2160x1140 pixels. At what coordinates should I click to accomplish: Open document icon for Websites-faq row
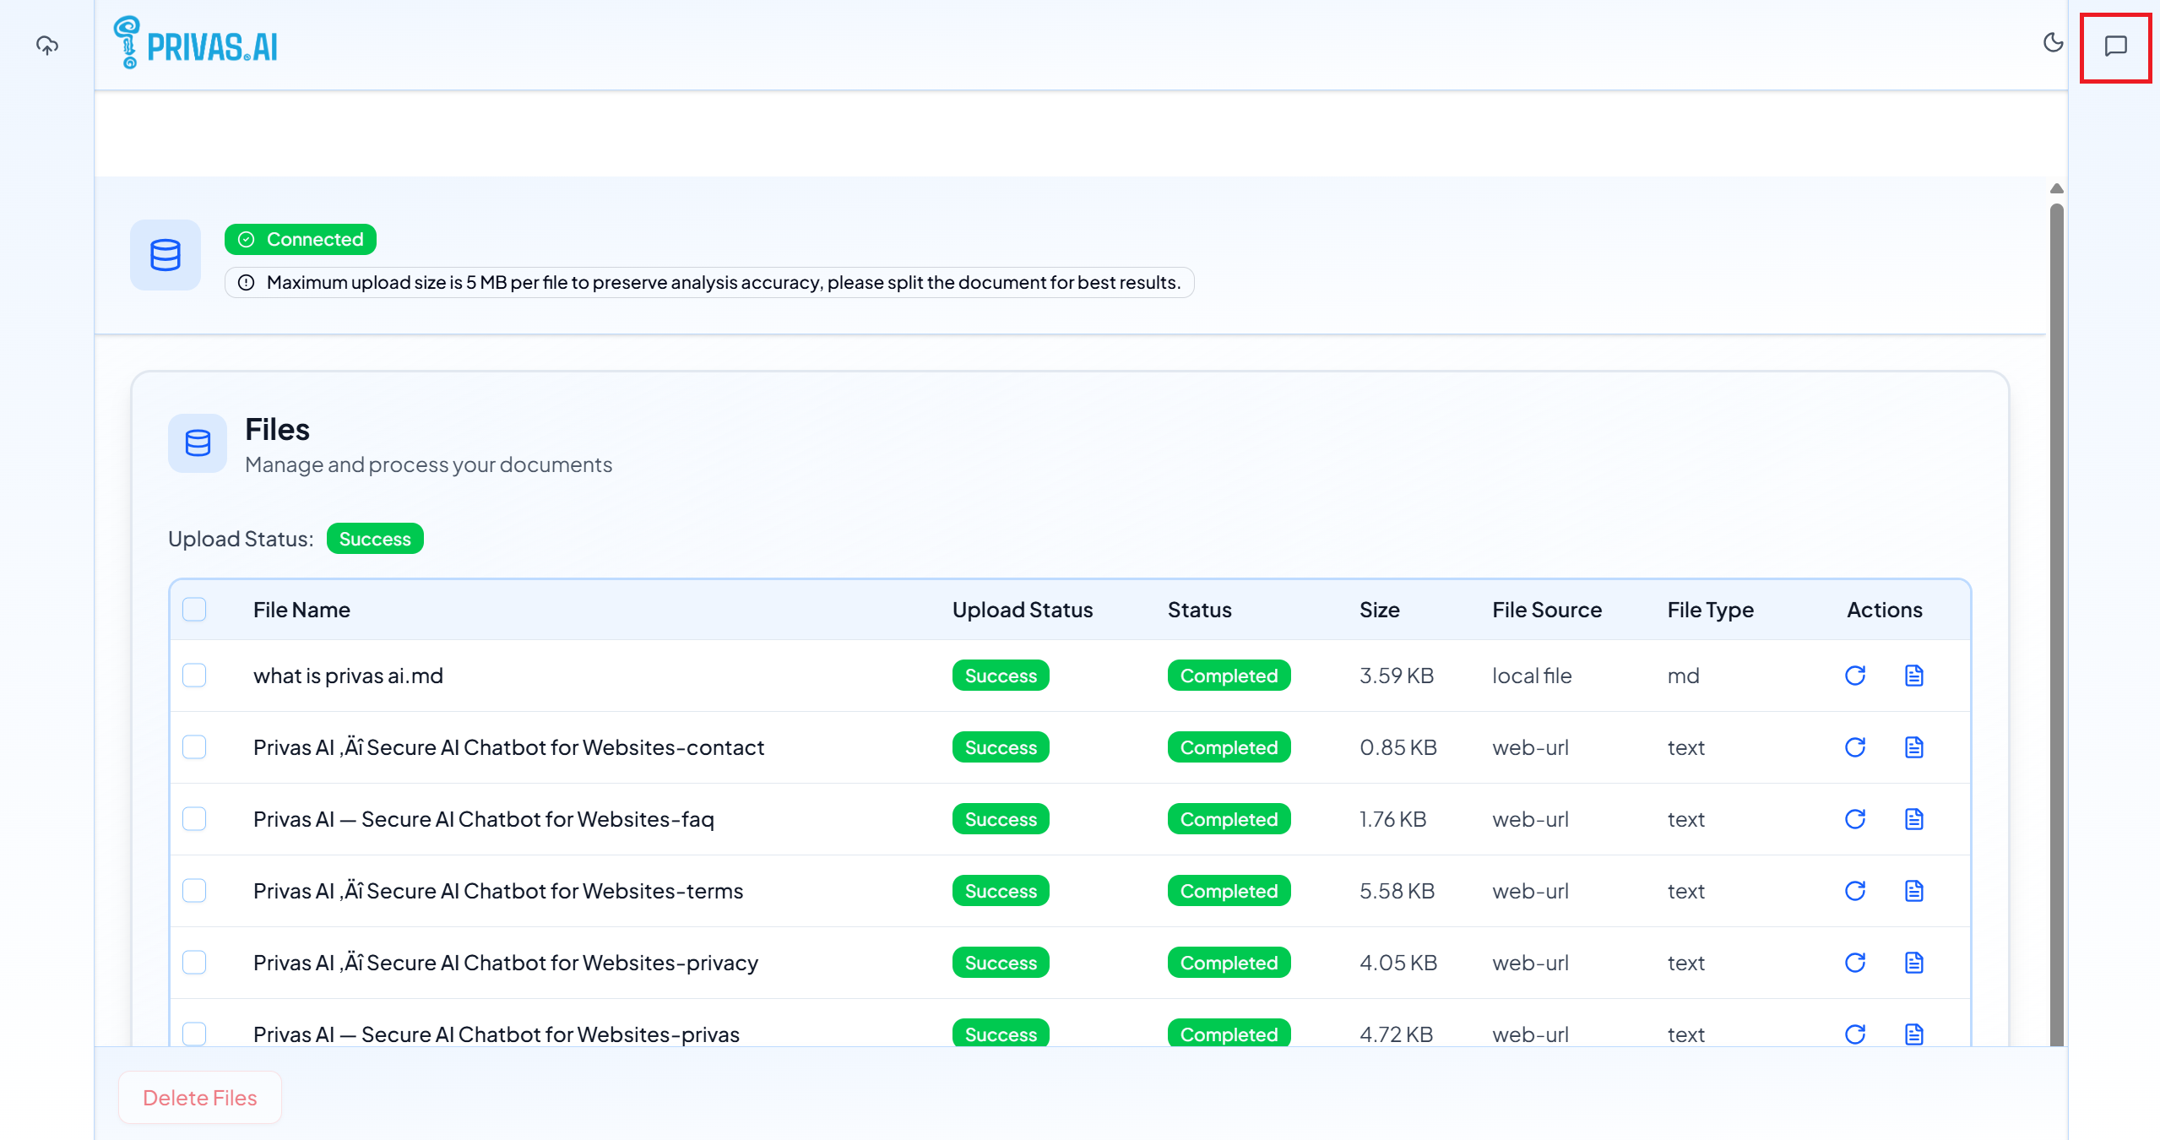(1914, 819)
